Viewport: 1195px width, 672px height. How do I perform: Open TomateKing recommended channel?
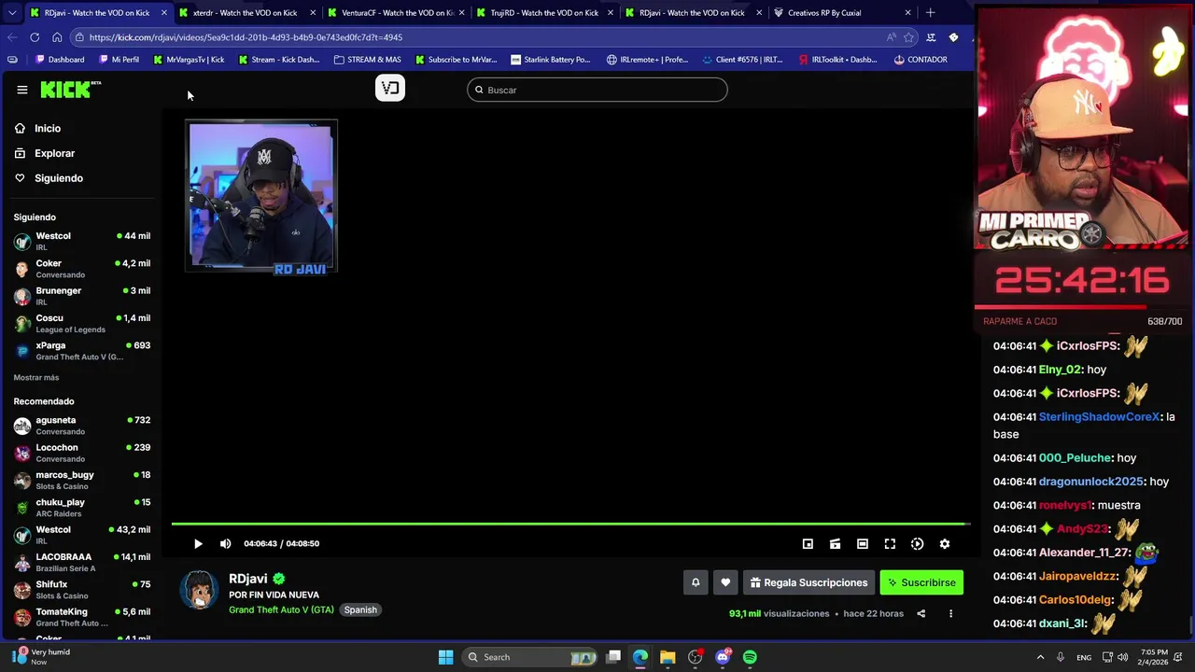(82, 617)
